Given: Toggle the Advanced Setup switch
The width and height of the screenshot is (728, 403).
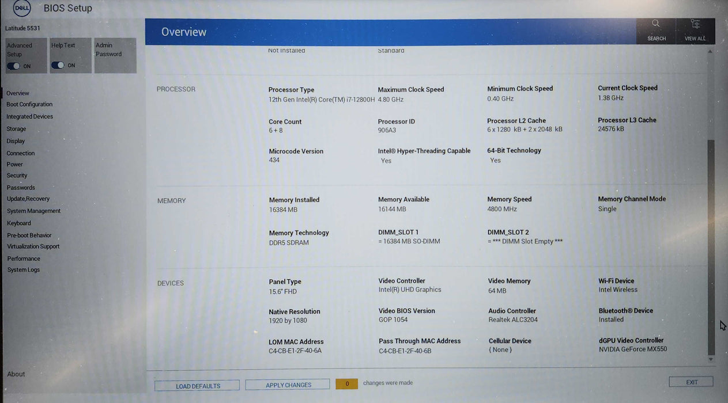Looking at the screenshot, I should [13, 66].
